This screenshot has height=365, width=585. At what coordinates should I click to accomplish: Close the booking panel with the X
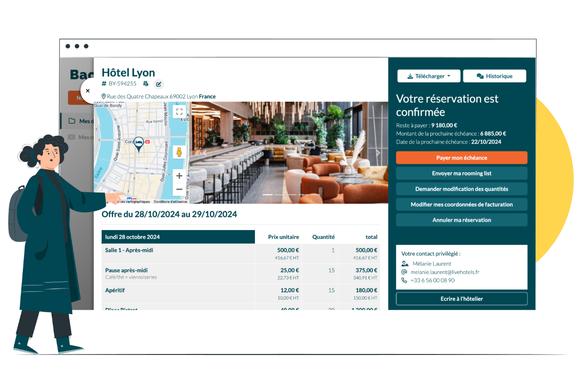tap(88, 91)
